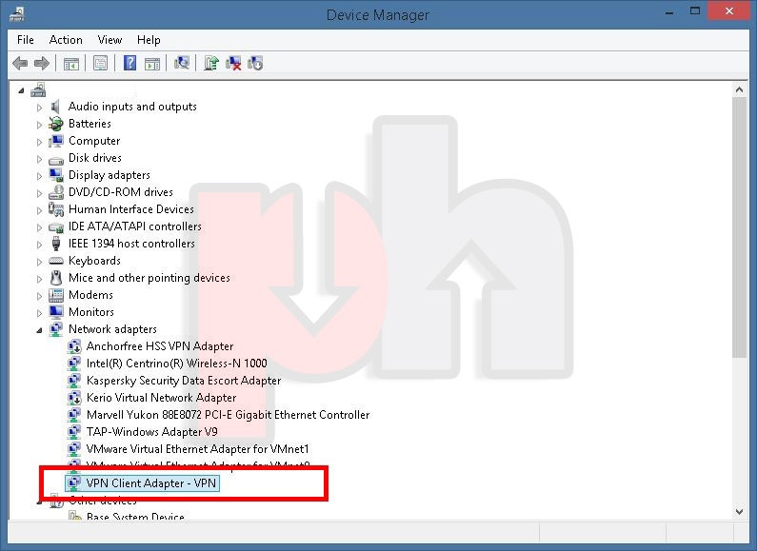757x551 pixels.
Task: Collapse the Network adapters node
Action: (40, 330)
